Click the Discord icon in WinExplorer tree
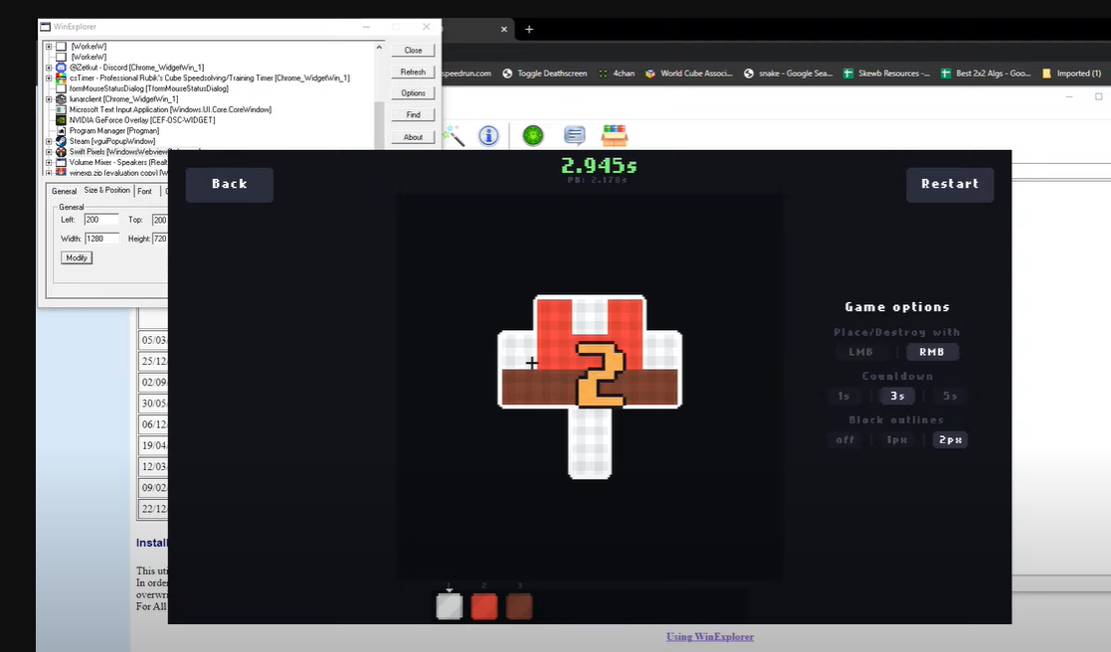1111x652 pixels. (61, 68)
